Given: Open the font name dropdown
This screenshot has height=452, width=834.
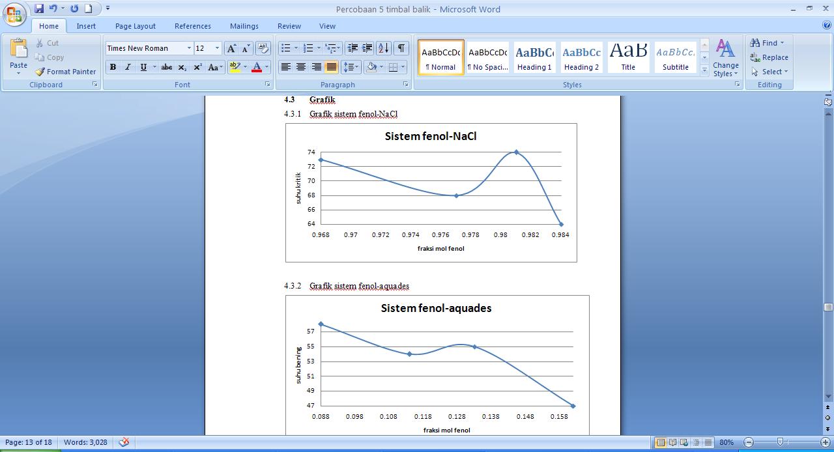Looking at the screenshot, I should click(189, 48).
